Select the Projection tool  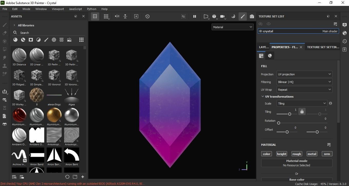pos(4,41)
